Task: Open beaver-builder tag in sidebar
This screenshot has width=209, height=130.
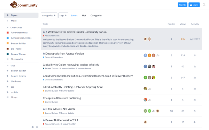Action: pyautogui.click(x=18, y=71)
